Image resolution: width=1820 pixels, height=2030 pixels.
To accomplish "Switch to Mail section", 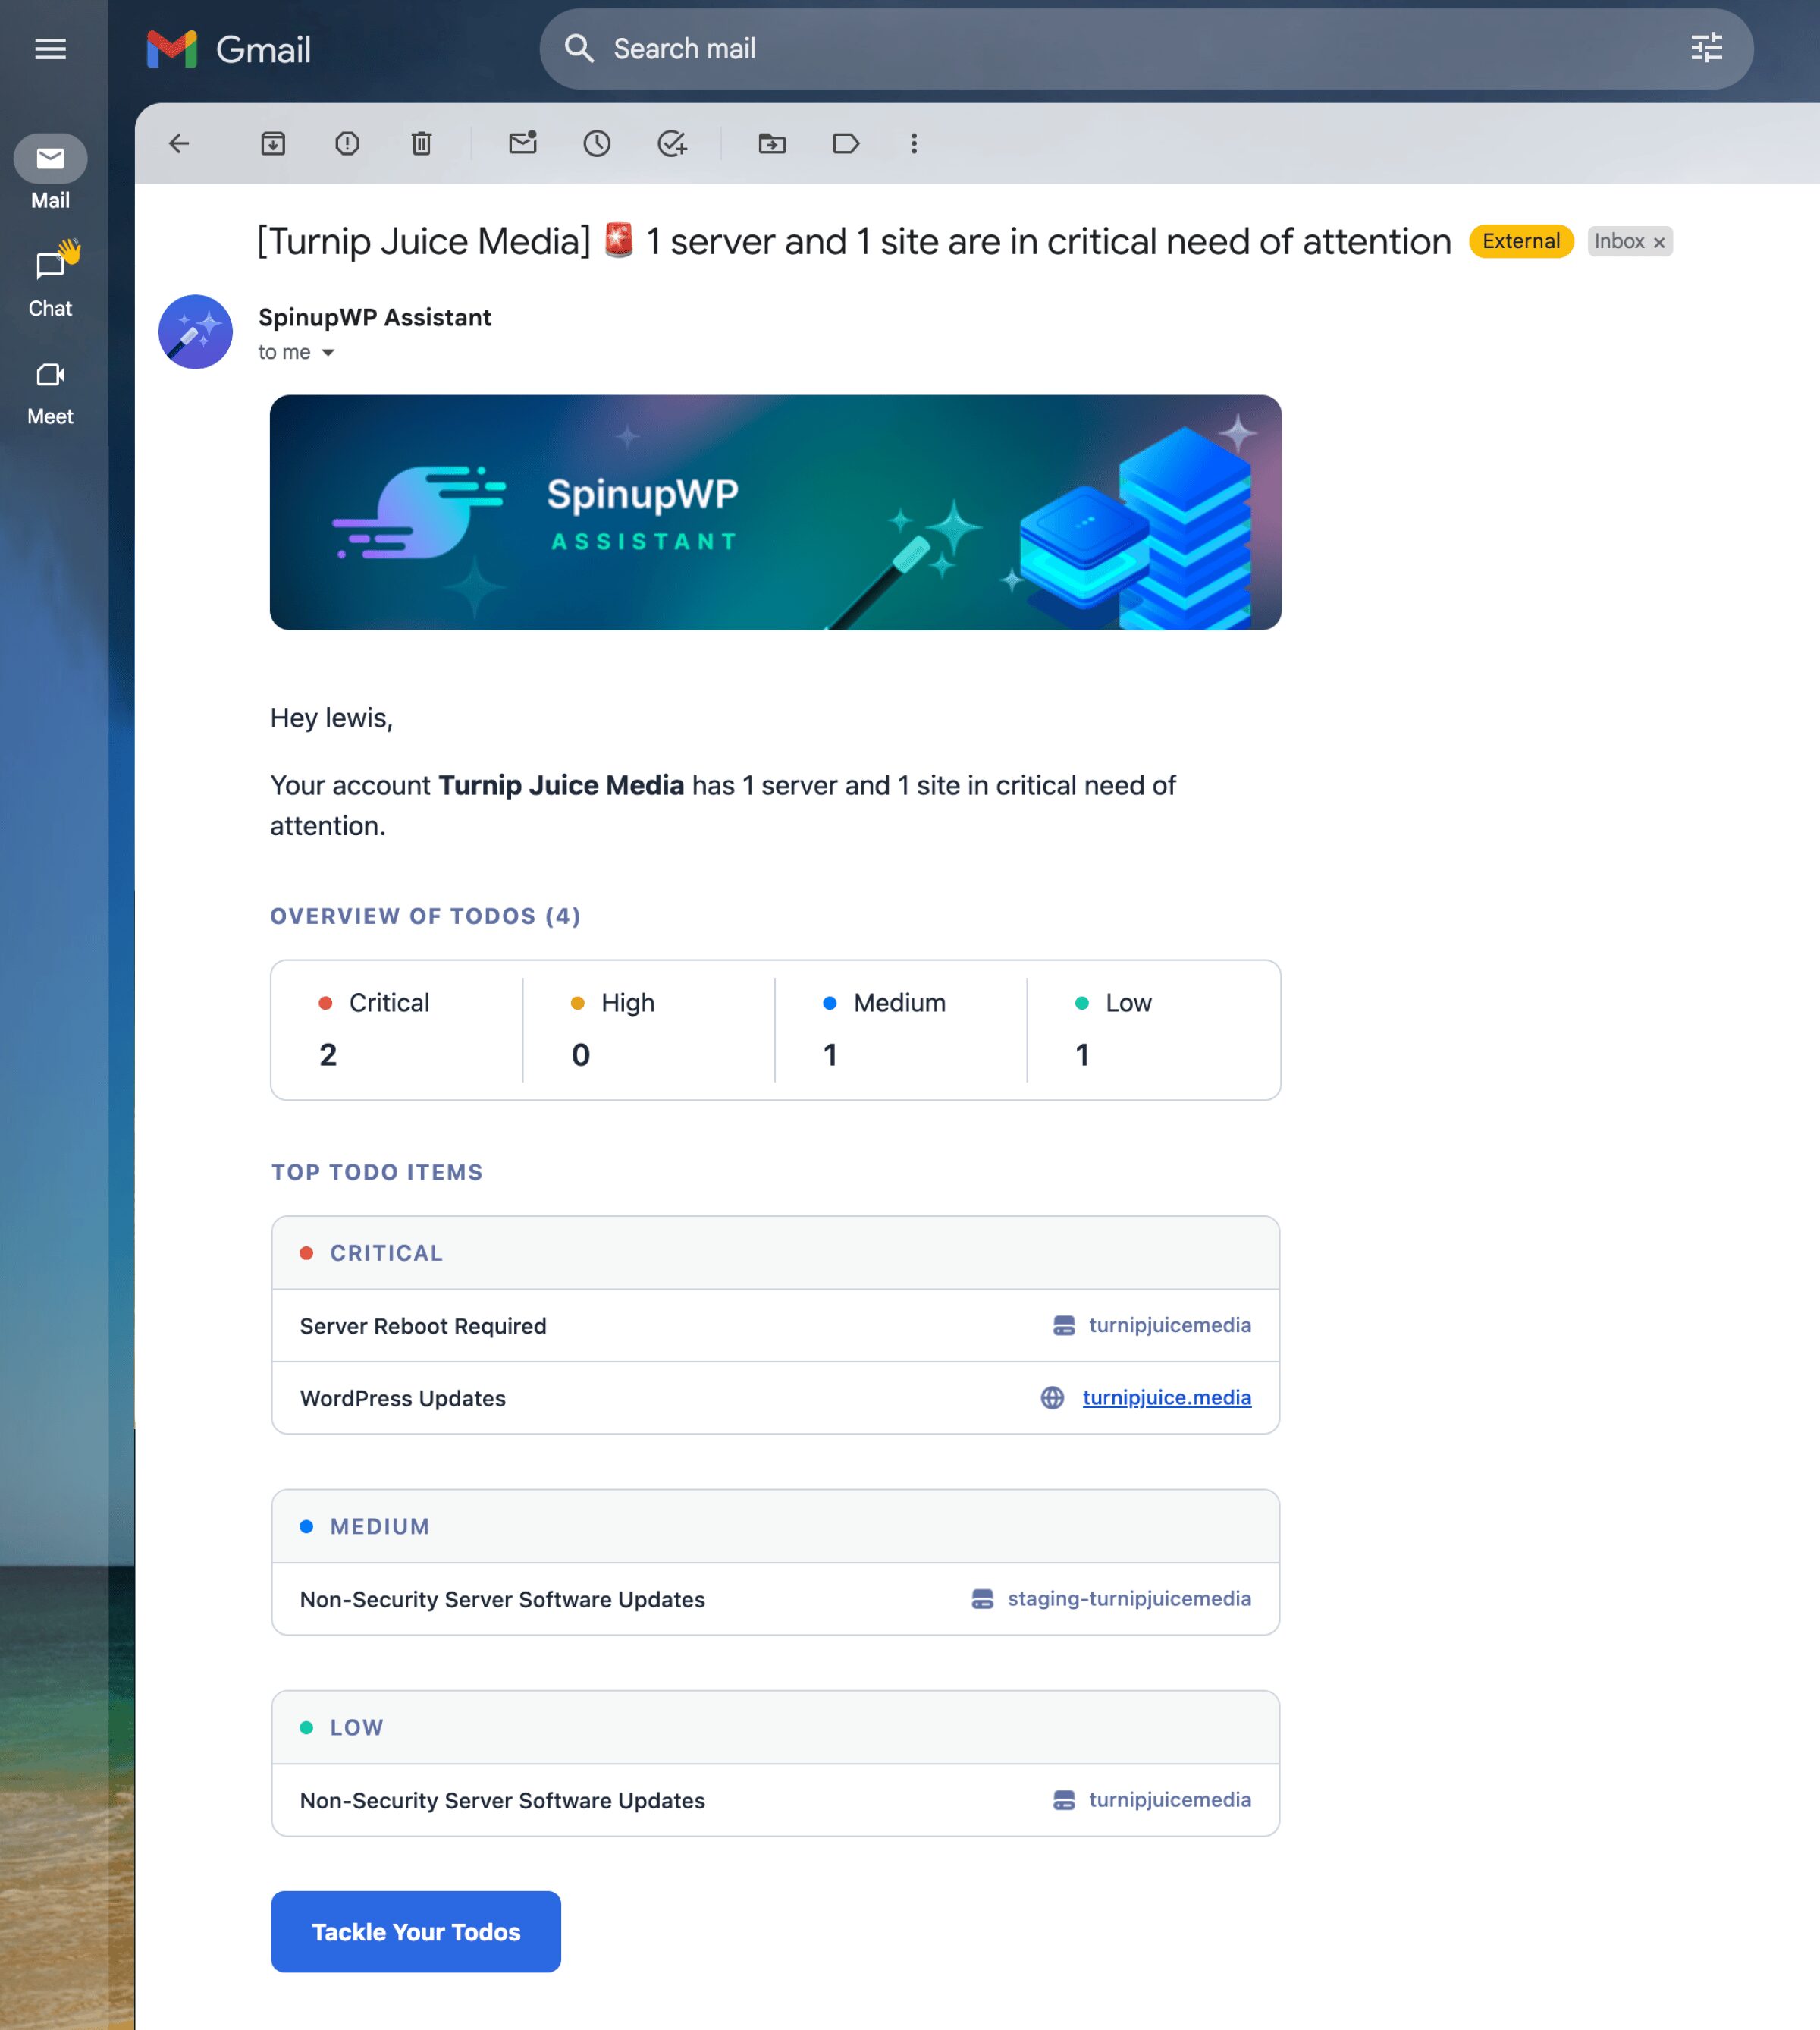I will point(50,173).
